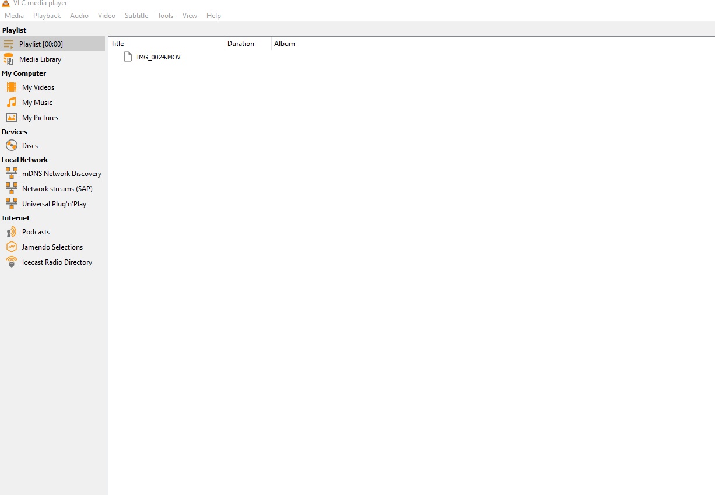Screen dimensions: 715x495
Task: Open the View menu
Action: [190, 16]
